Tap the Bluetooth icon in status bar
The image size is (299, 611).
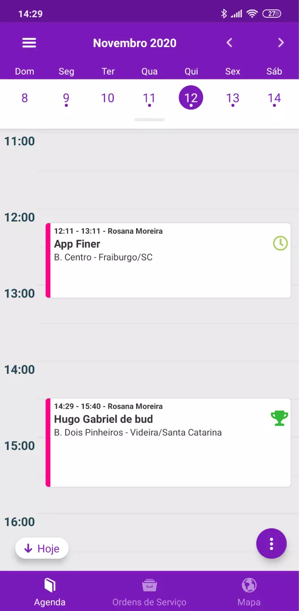click(x=224, y=14)
